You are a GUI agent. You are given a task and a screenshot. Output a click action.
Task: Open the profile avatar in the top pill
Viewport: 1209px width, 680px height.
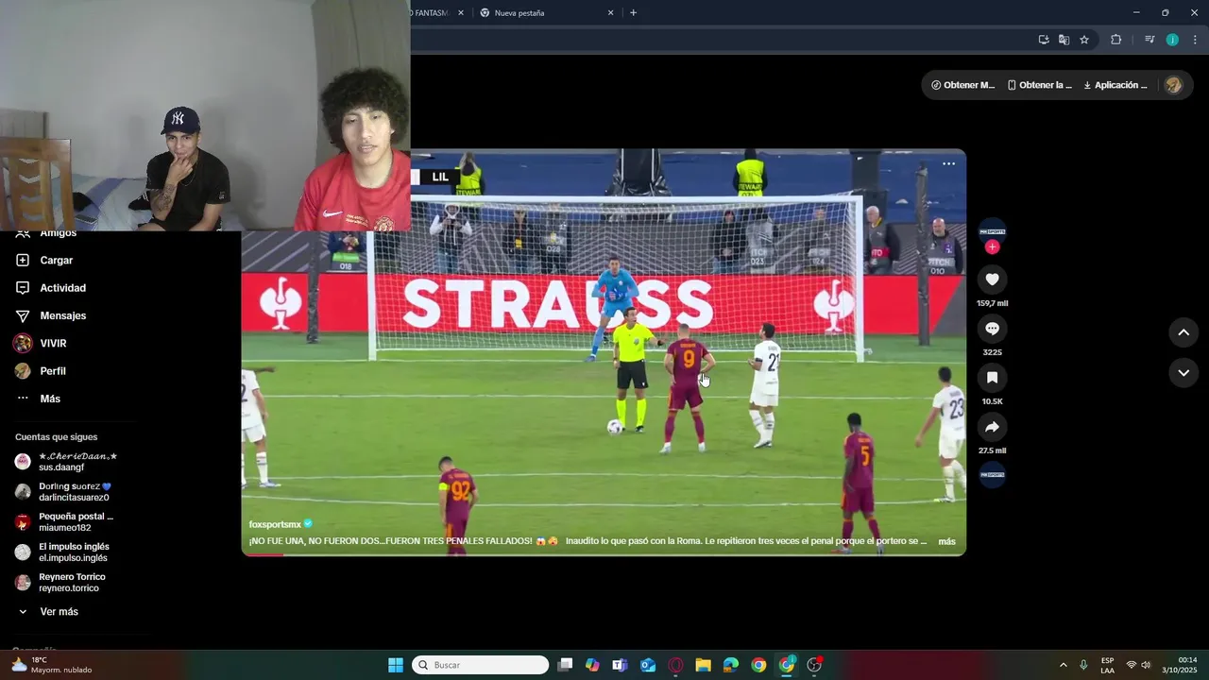click(1173, 85)
